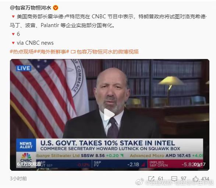The height and width of the screenshot is (188, 216).
Task: Click the 3小时前 timestamp
Action: [x=18, y=178]
